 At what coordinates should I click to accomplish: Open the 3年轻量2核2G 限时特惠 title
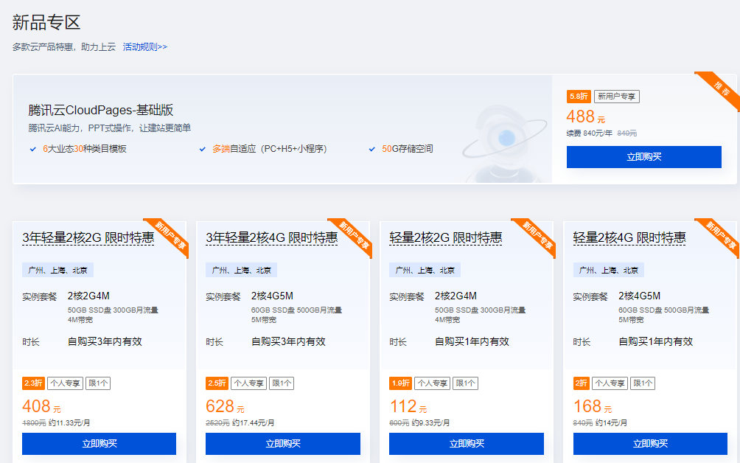pyautogui.click(x=88, y=238)
